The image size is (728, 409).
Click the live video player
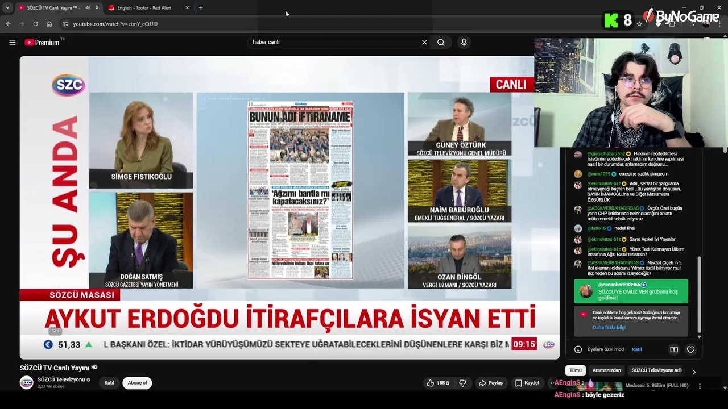[x=289, y=207]
